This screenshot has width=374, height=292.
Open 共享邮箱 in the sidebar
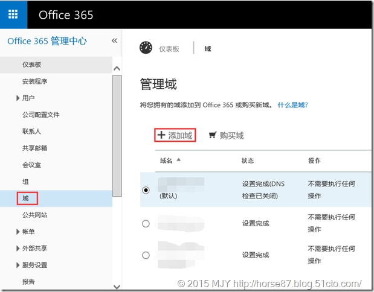click(35, 148)
